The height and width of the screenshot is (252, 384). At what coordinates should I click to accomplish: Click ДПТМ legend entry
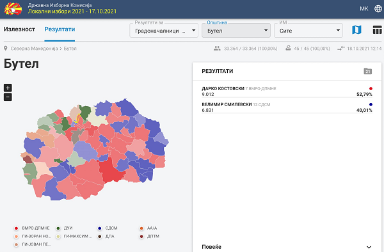149,237
